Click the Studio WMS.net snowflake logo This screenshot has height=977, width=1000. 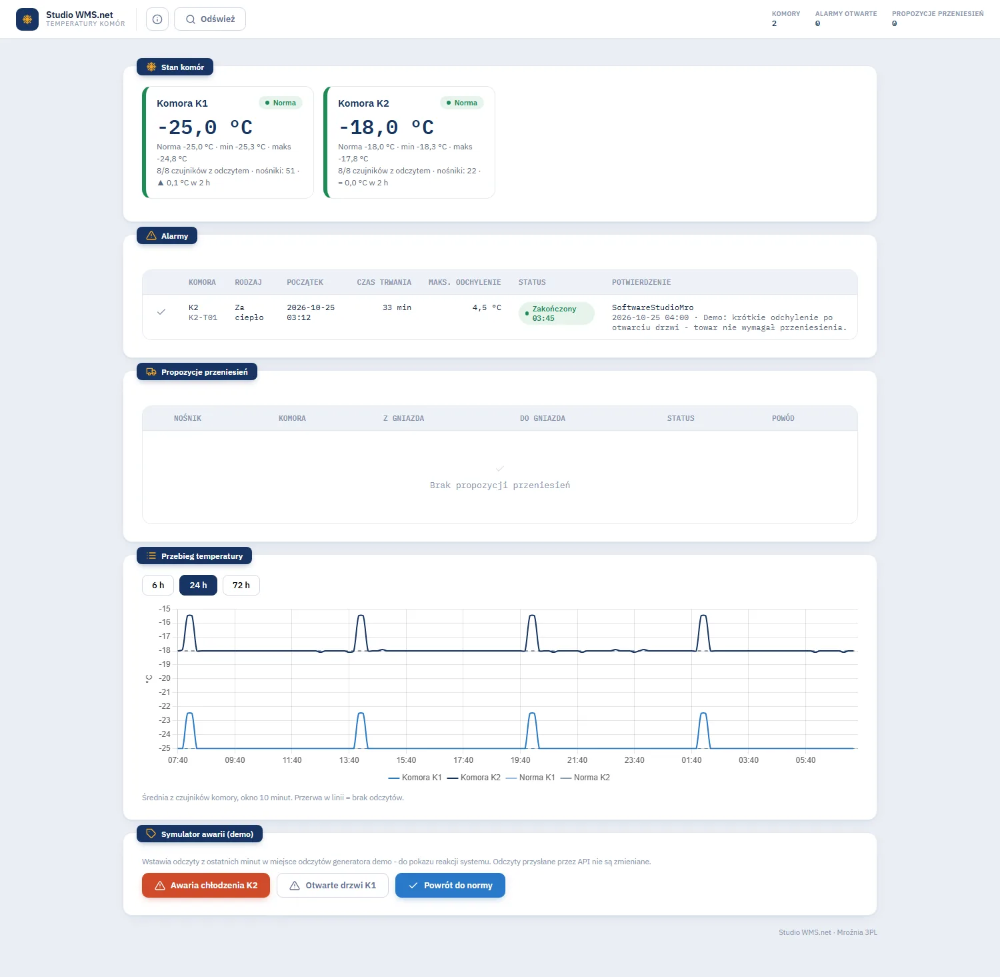pos(27,19)
